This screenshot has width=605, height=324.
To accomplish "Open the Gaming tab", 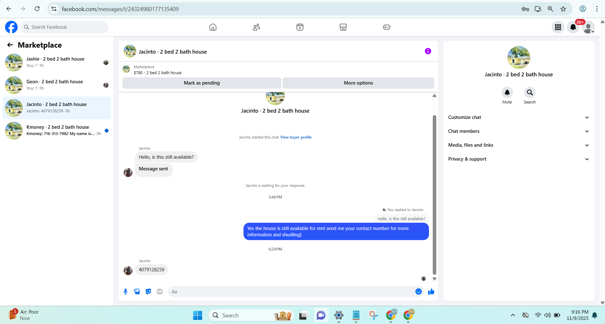I will pyautogui.click(x=387, y=27).
